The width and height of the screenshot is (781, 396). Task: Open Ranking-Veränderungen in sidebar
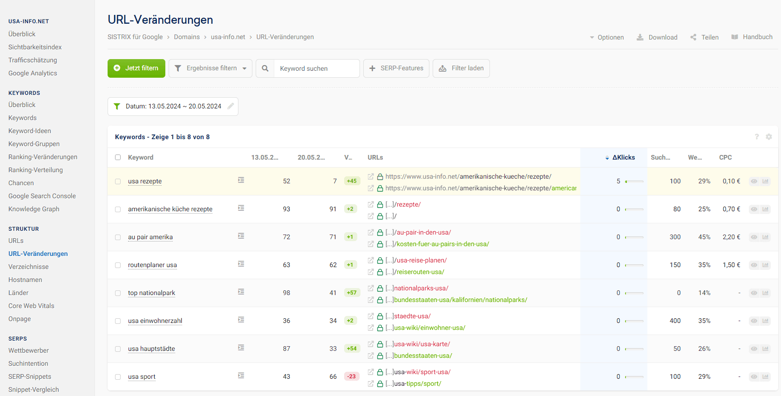pos(43,157)
